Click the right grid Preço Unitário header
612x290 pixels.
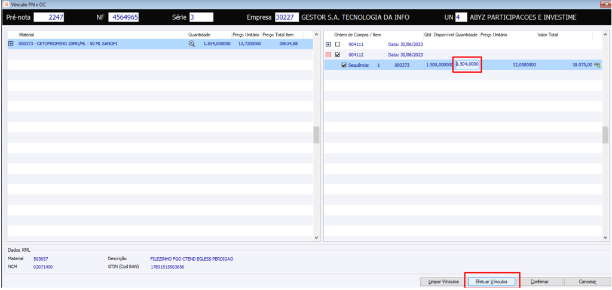(507, 35)
